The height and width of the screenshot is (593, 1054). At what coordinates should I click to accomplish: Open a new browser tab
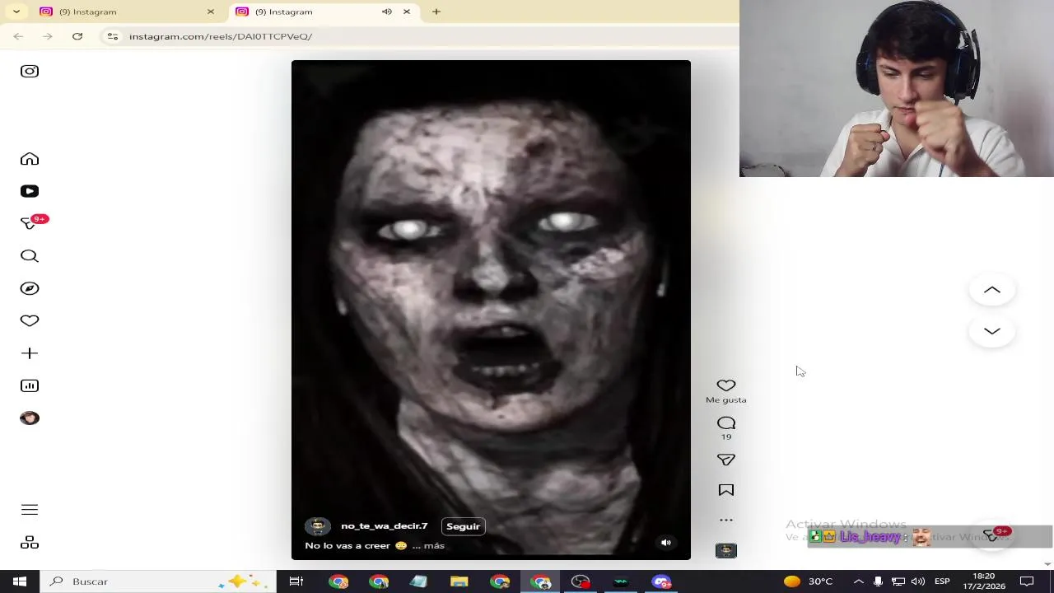pyautogui.click(x=436, y=12)
